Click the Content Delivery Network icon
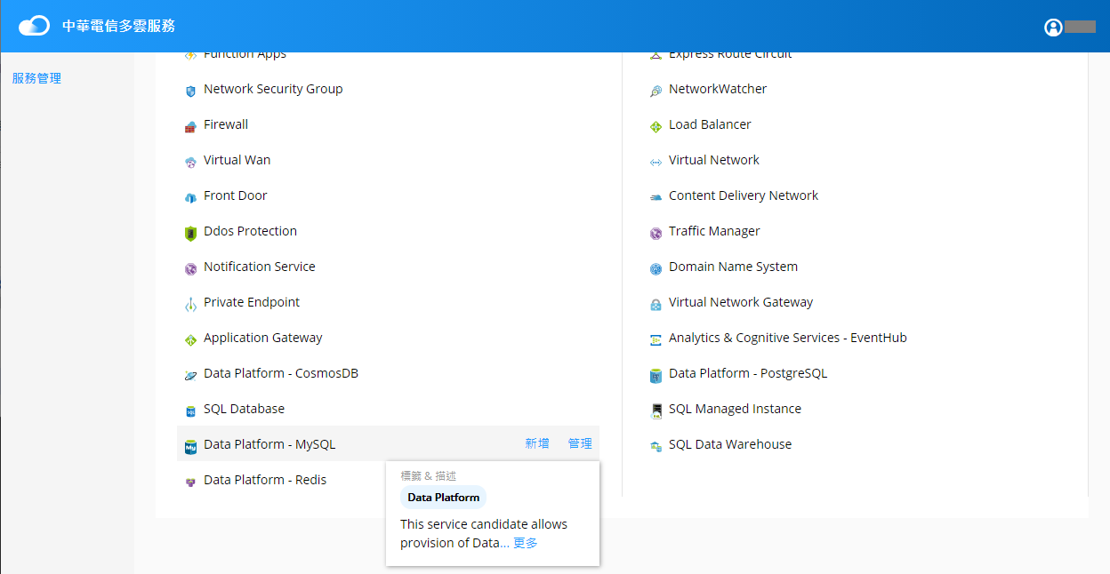The width and height of the screenshot is (1110, 574). [656, 197]
